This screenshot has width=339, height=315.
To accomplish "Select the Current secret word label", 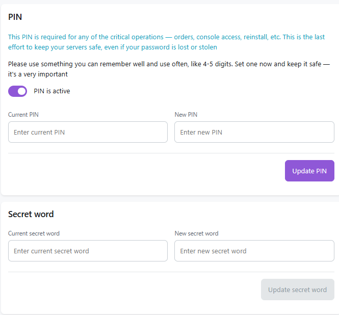I will (x=34, y=233).
